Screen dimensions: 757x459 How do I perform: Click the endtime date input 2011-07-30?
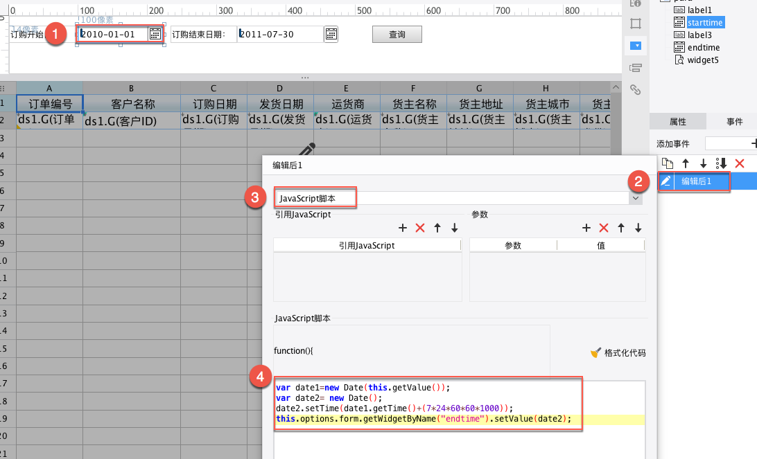pyautogui.click(x=280, y=34)
